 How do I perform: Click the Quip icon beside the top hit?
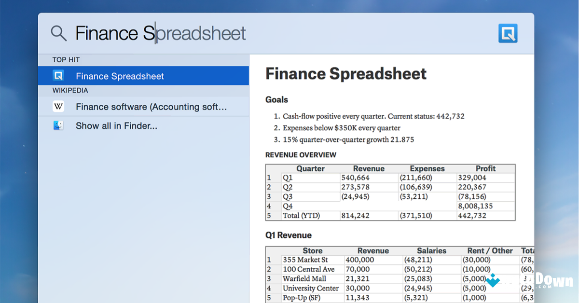point(58,76)
